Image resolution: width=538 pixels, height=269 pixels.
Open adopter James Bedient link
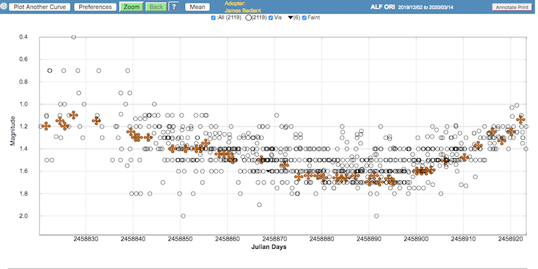point(241,10)
